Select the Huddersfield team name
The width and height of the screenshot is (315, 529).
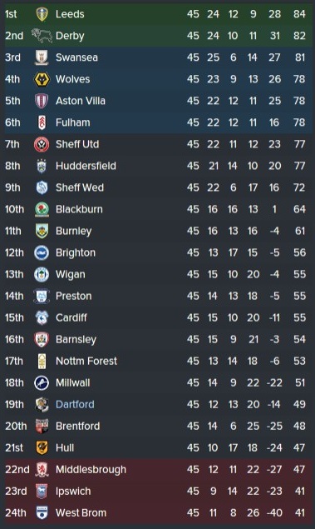pyautogui.click(x=86, y=166)
